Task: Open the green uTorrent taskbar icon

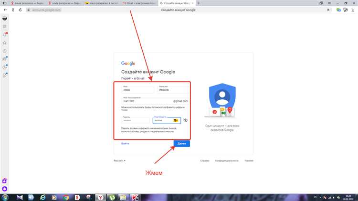Action: 112,197
